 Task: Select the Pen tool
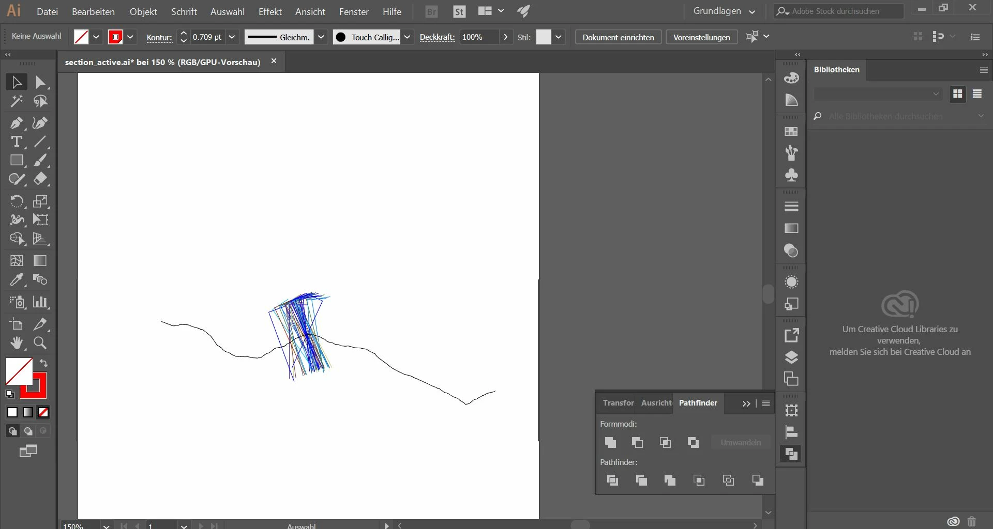tap(17, 123)
